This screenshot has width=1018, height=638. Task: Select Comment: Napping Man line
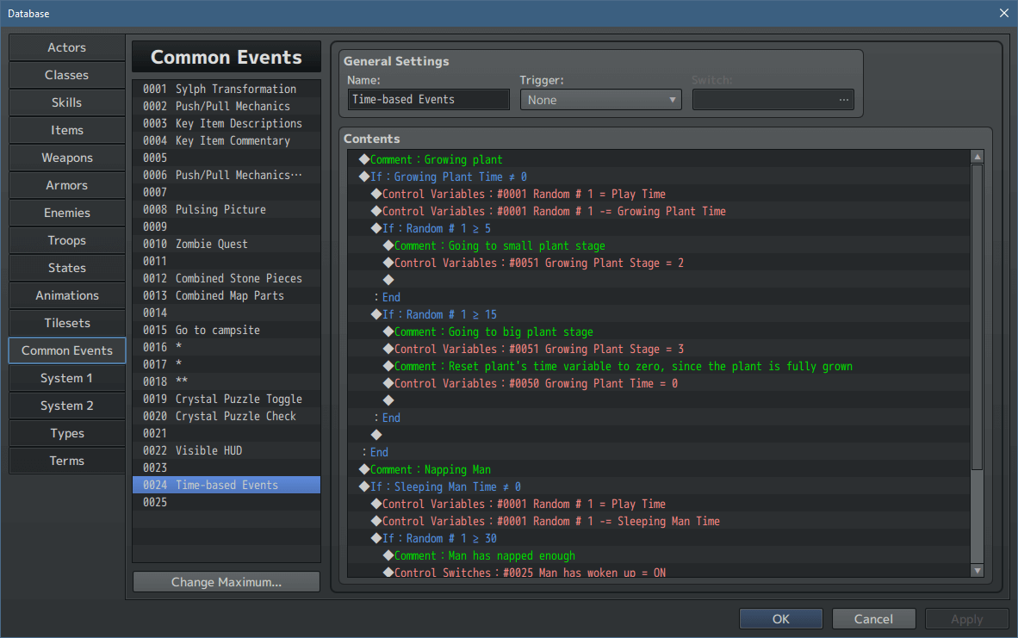coord(659,469)
